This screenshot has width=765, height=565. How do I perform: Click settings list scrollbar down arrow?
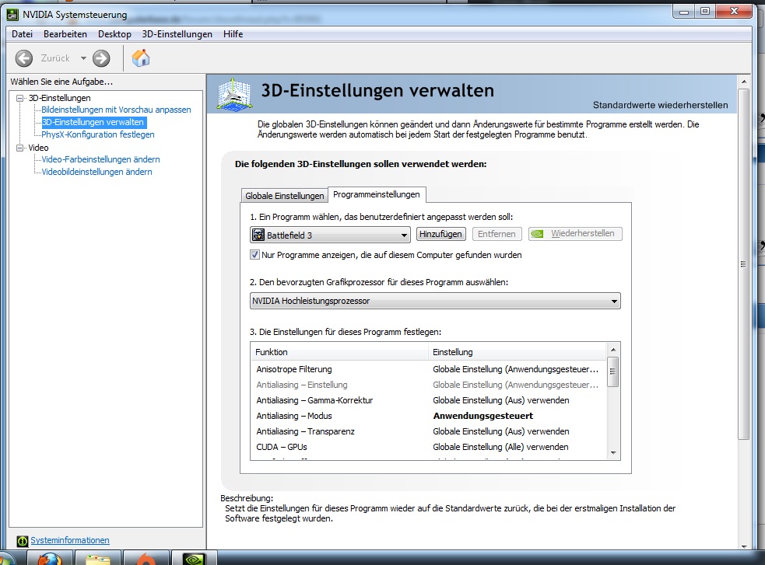(x=613, y=453)
